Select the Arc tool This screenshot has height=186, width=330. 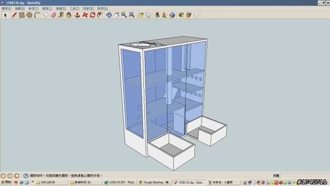37,15
